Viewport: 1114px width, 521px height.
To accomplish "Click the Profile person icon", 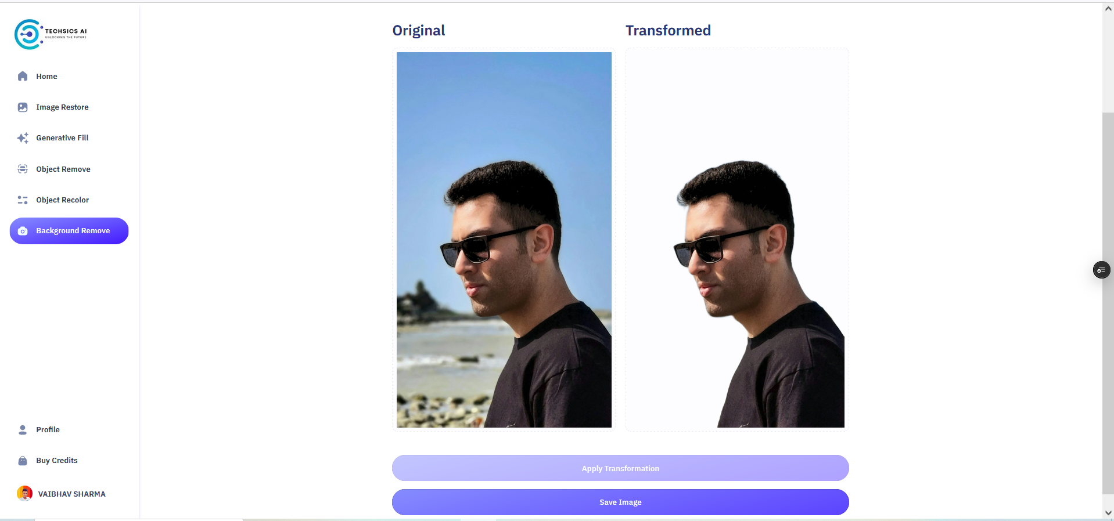I will [23, 429].
